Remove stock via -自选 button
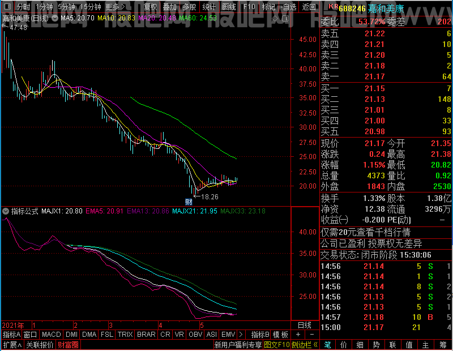 pyautogui.click(x=288, y=7)
